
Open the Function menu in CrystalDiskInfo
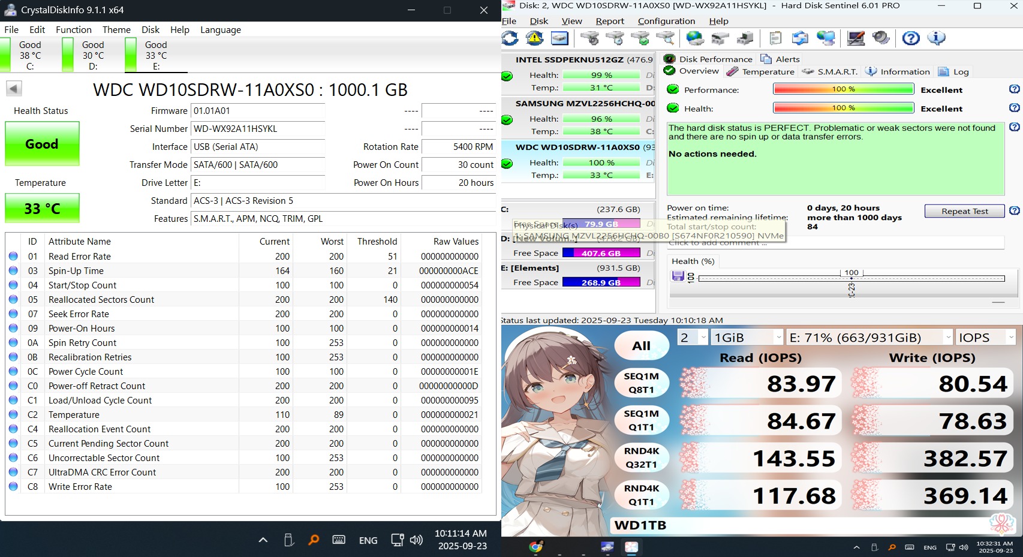coord(74,30)
